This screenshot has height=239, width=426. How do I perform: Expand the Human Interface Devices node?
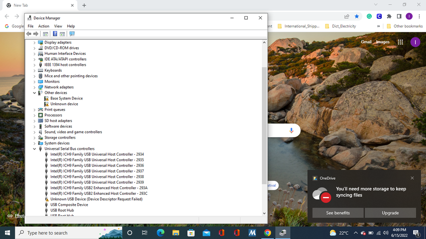coord(34,54)
